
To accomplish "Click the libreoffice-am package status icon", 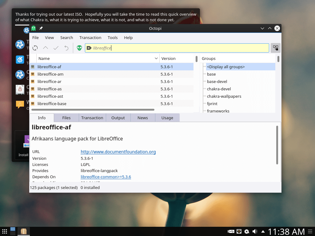I will coord(33,74).
